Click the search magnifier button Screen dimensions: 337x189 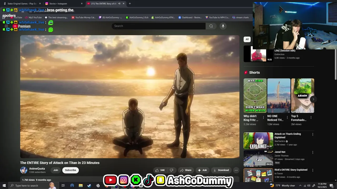point(211,26)
